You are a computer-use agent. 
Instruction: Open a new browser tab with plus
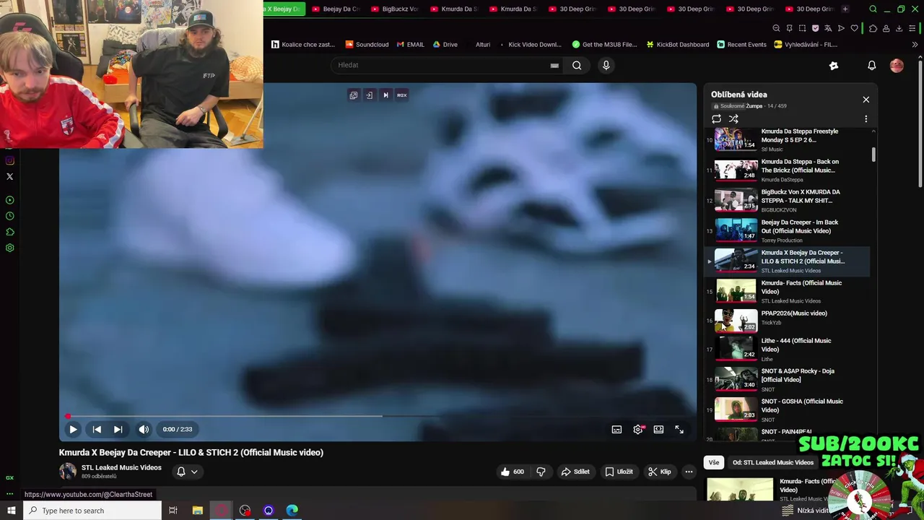(x=845, y=9)
